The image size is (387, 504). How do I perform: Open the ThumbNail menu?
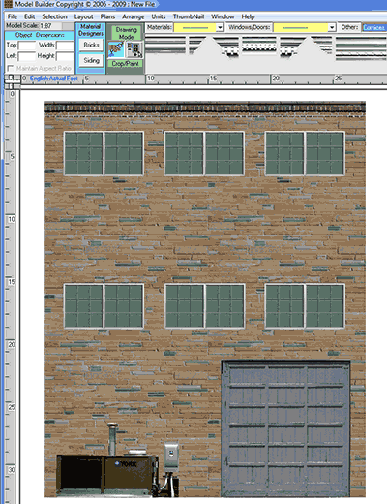tap(189, 16)
